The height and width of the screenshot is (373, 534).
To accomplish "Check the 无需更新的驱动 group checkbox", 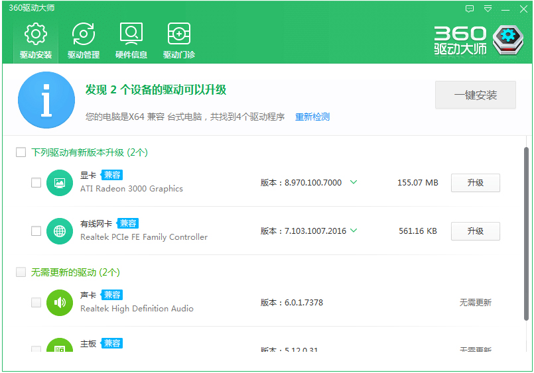I will tap(21, 272).
